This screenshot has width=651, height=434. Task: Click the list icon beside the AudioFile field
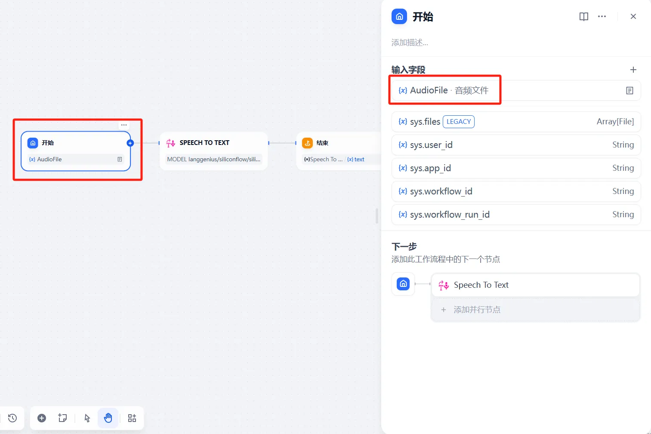click(629, 90)
